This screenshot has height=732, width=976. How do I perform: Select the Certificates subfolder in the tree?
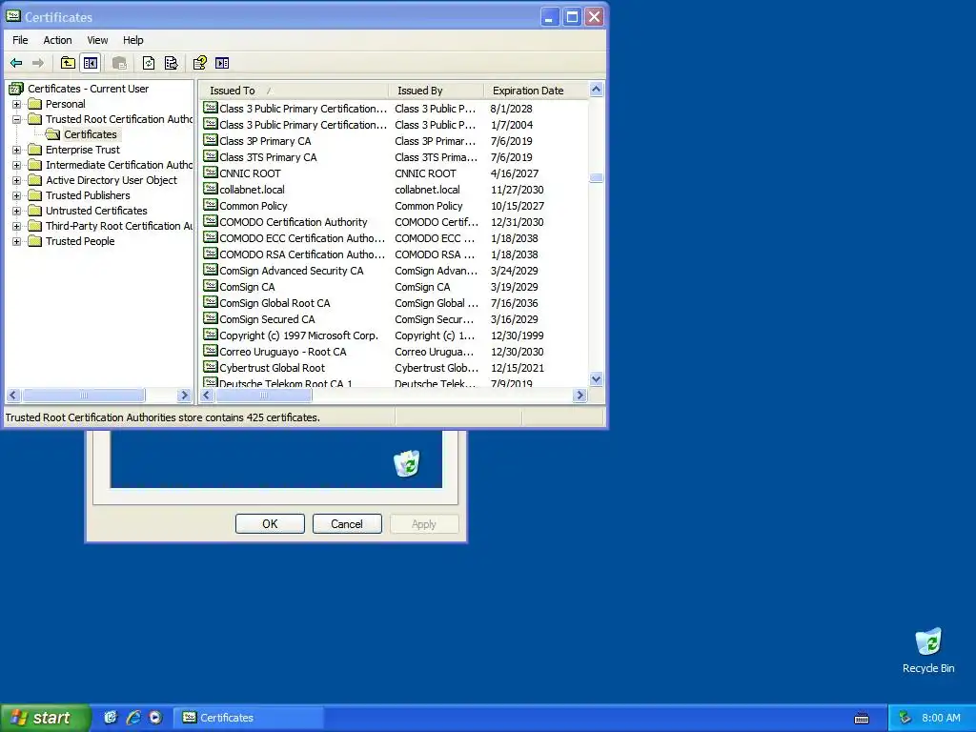(91, 134)
